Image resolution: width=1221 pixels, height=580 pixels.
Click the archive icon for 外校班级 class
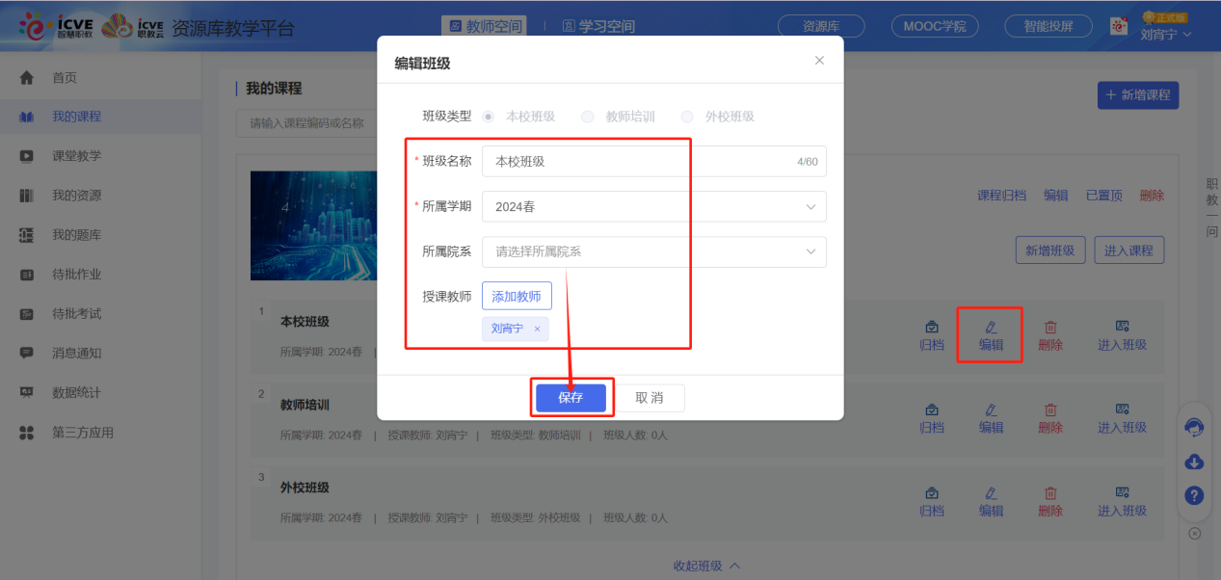[x=931, y=493]
